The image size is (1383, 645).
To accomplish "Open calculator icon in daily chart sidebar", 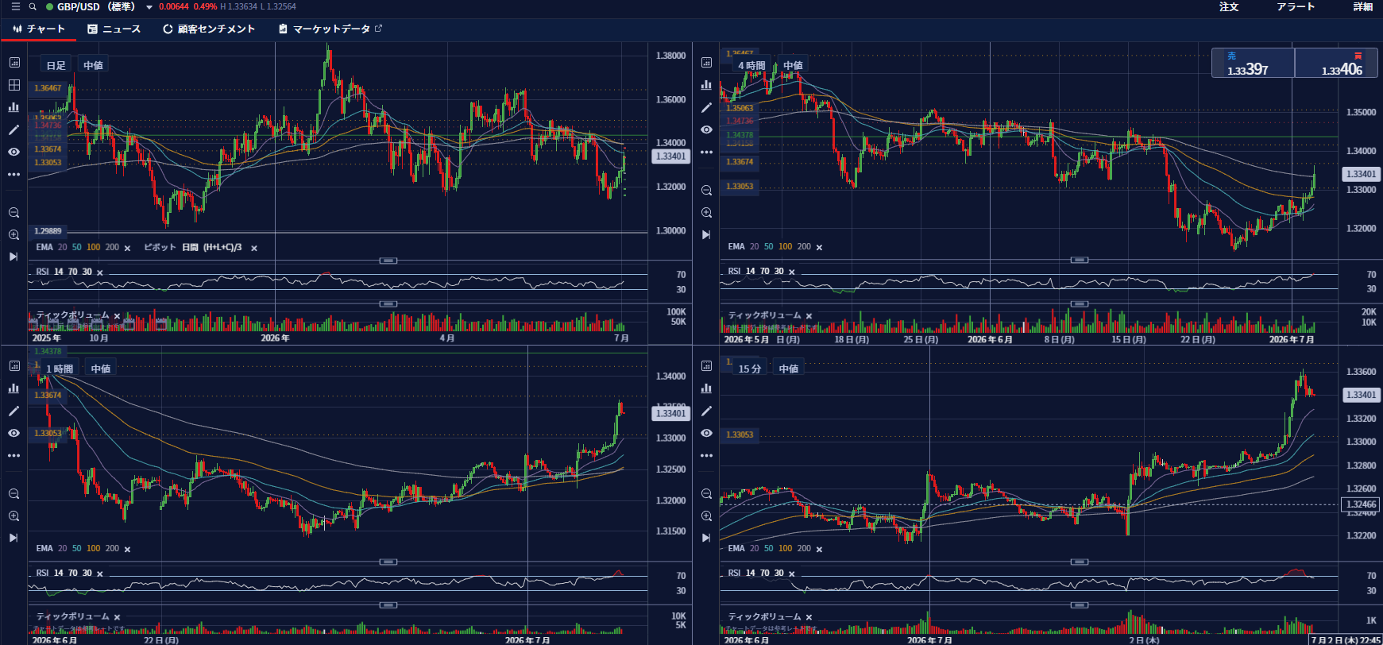I will point(14,62).
